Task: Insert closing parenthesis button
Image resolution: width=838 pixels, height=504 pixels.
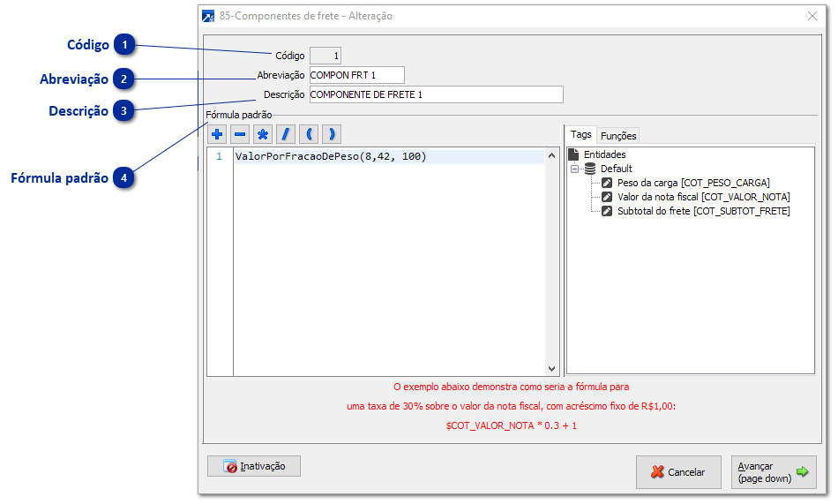Action: coord(332,134)
